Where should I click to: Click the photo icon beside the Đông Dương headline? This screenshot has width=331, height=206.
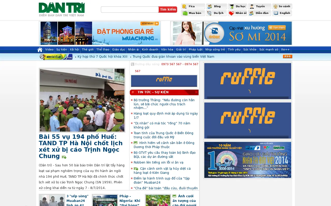[136, 143]
